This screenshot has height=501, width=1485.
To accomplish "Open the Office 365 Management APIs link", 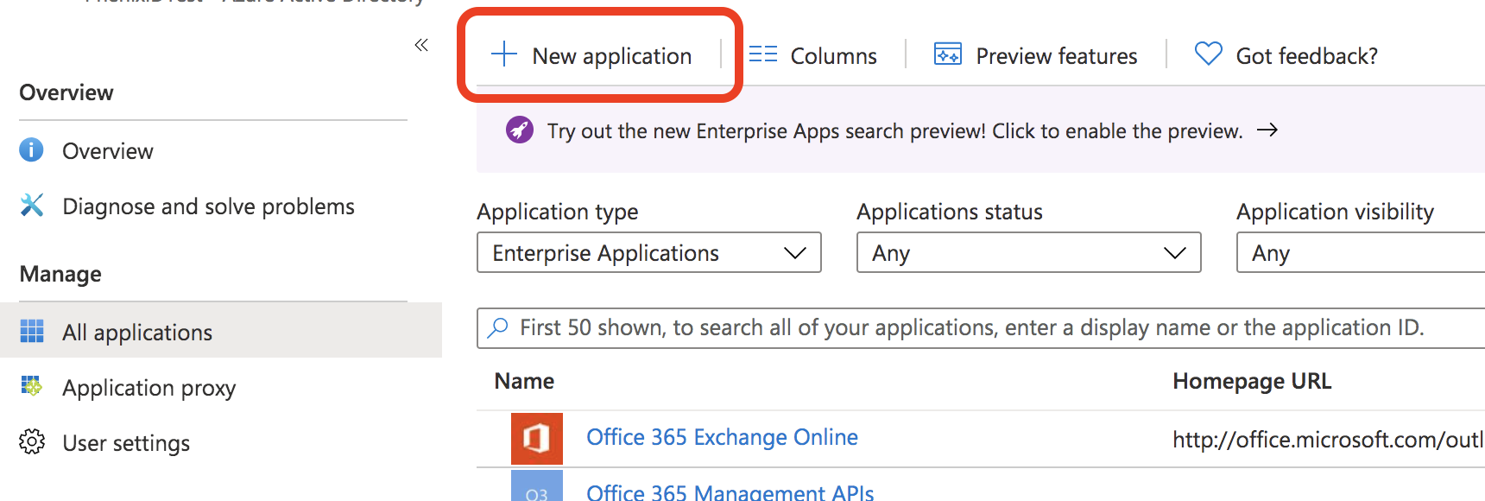I will click(x=730, y=491).
